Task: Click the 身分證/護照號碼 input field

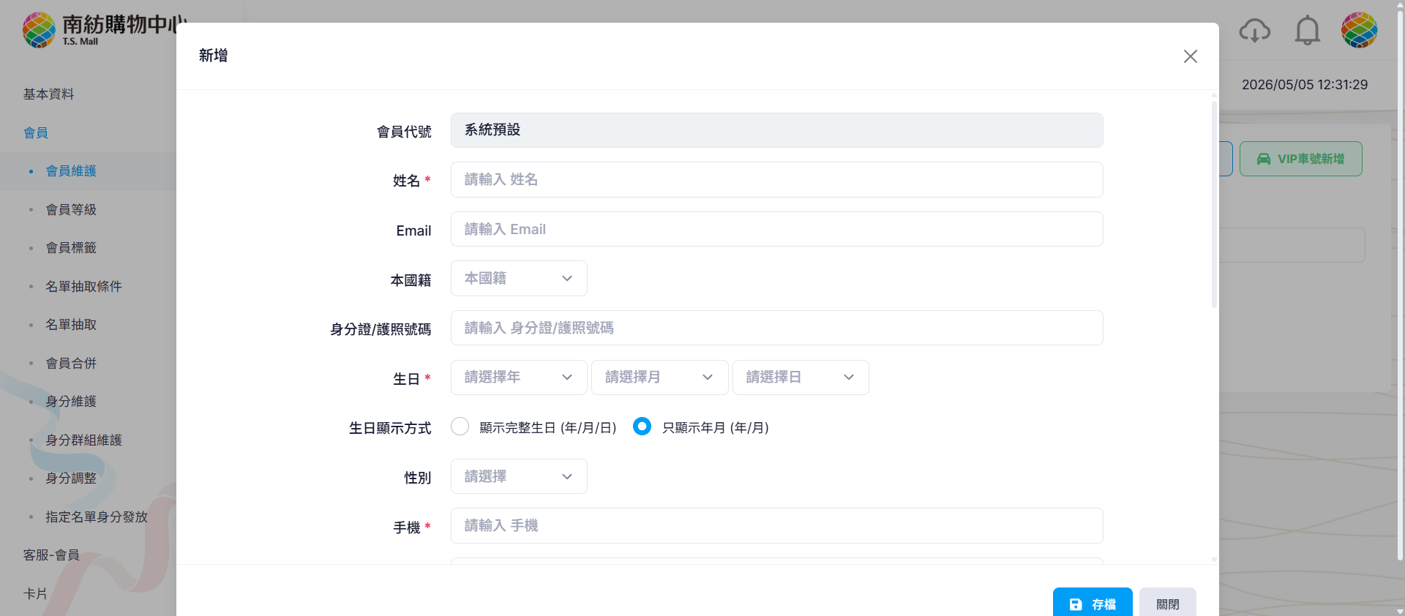Action: click(x=776, y=328)
